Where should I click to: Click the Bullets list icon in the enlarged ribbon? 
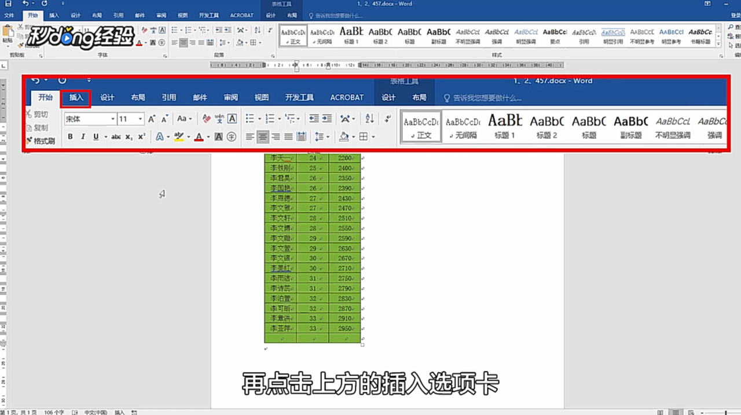(250, 119)
